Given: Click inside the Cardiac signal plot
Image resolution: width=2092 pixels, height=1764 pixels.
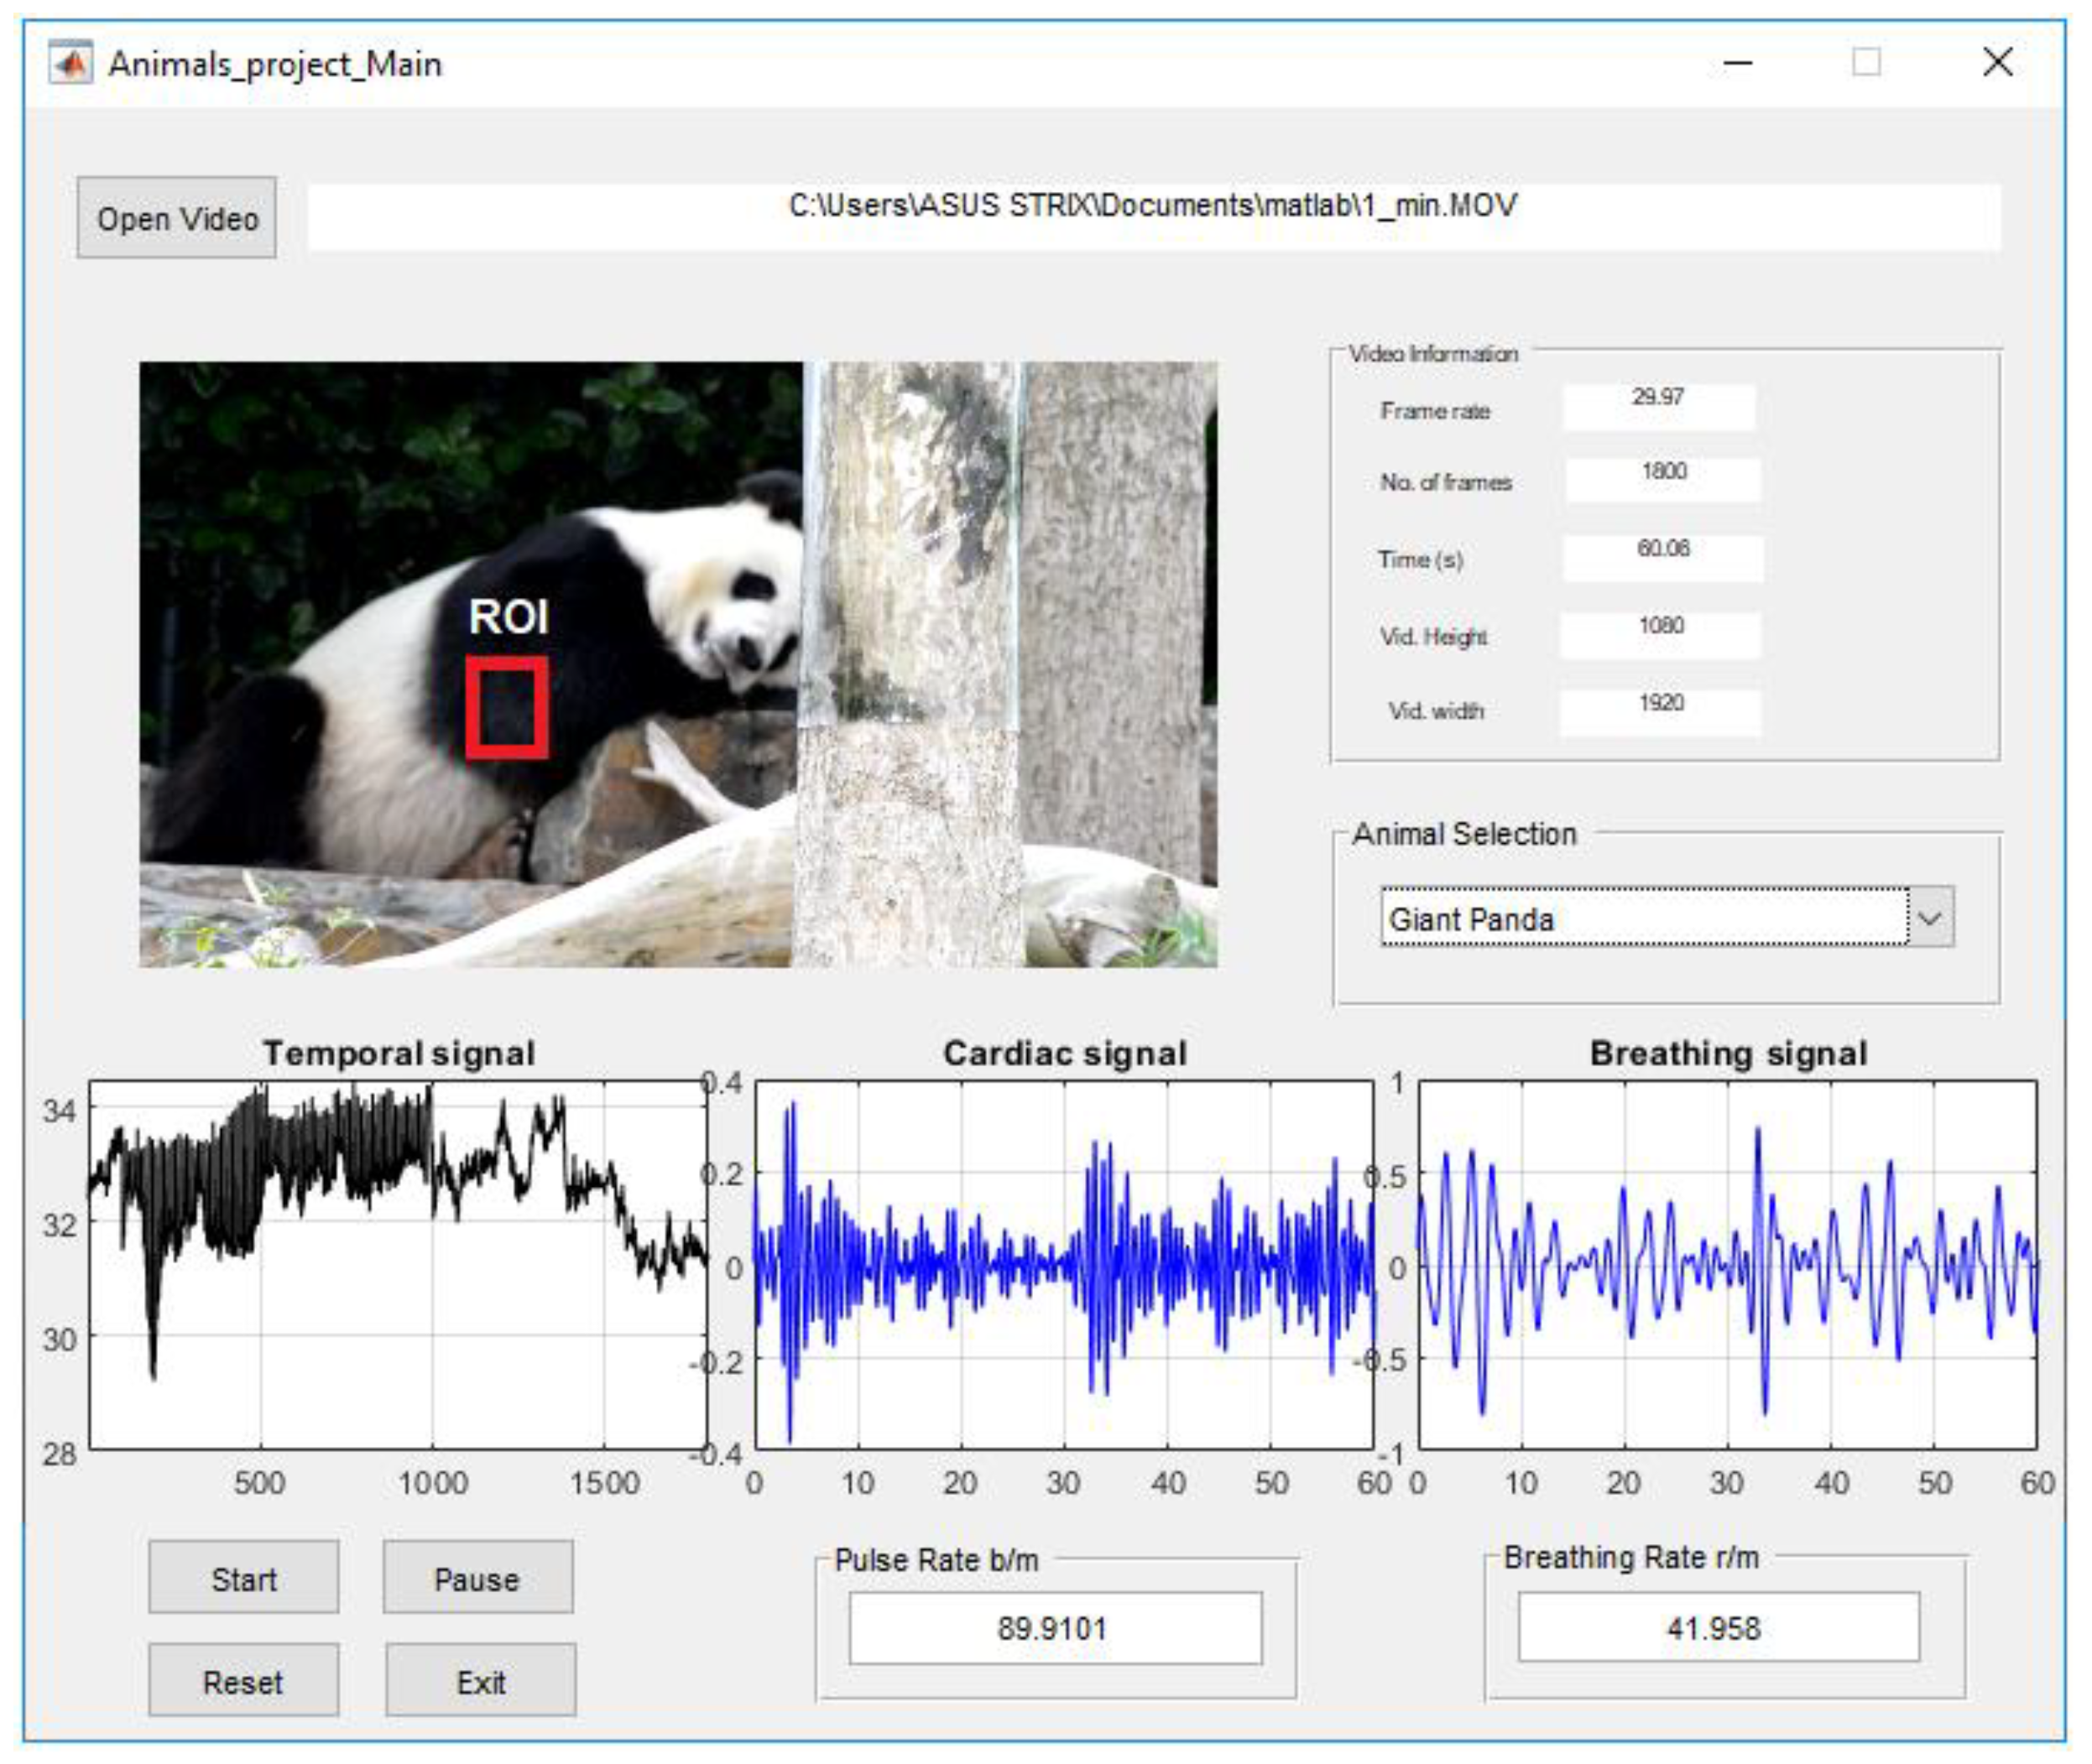Looking at the screenshot, I should click(1063, 1265).
